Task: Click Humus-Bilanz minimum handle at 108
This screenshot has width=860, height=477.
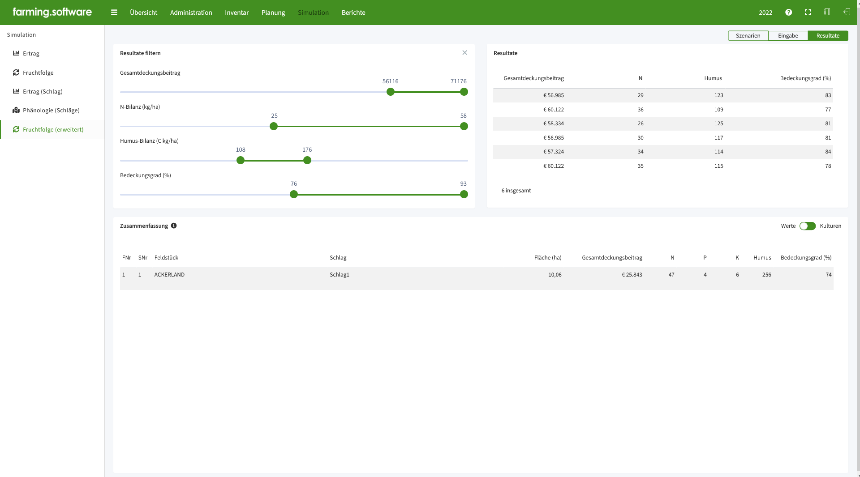Action: 241,160
